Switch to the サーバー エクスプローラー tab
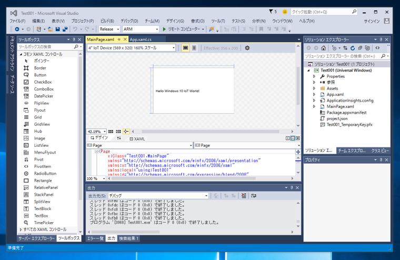 [x=36, y=238]
